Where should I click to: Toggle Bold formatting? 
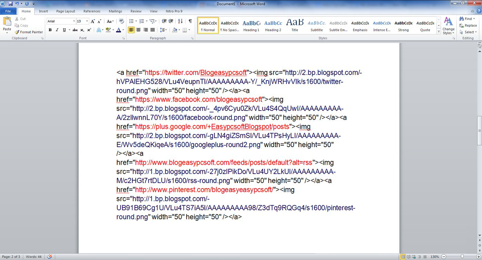tap(50, 30)
